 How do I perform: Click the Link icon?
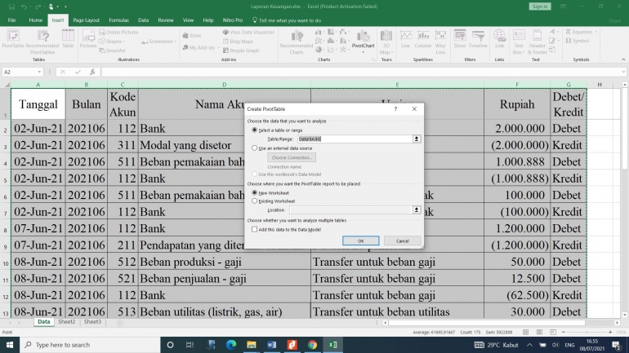499,39
